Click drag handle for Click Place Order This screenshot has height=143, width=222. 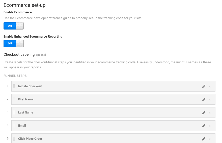[14, 139]
